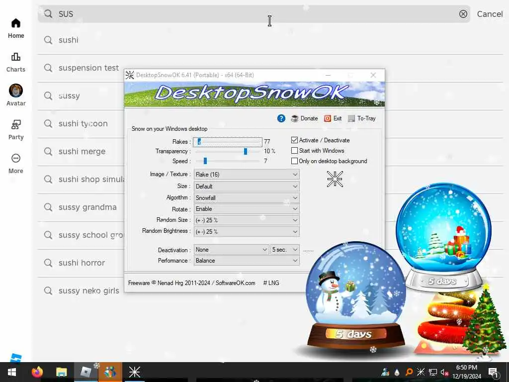Open the Avatar page in Roblox sidebar
The image size is (509, 382).
(15, 95)
